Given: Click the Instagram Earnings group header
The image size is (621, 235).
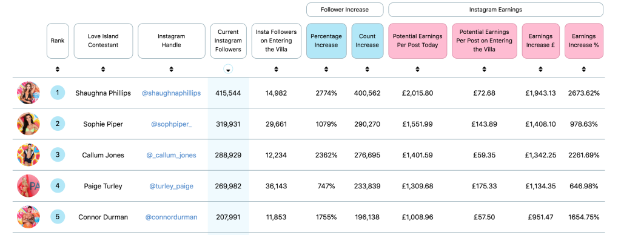Looking at the screenshot, I should (496, 10).
